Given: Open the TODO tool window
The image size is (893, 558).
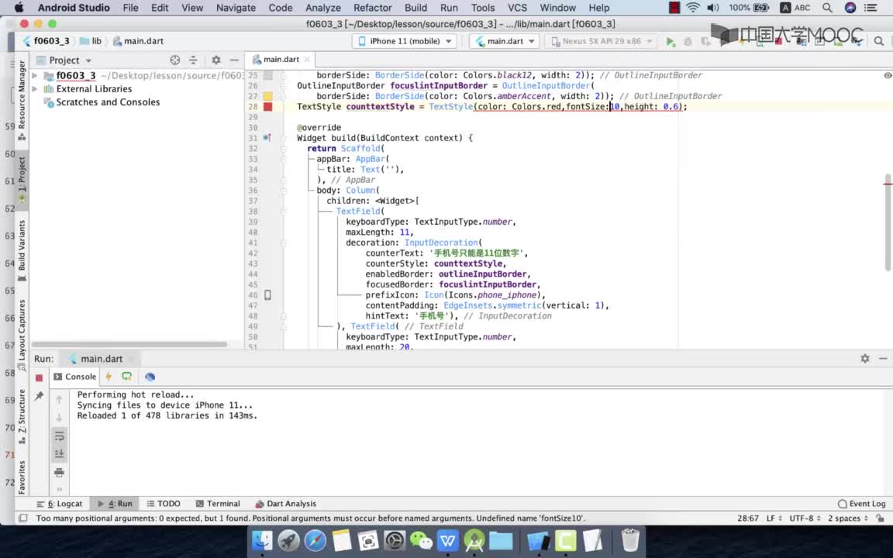Looking at the screenshot, I should [164, 504].
